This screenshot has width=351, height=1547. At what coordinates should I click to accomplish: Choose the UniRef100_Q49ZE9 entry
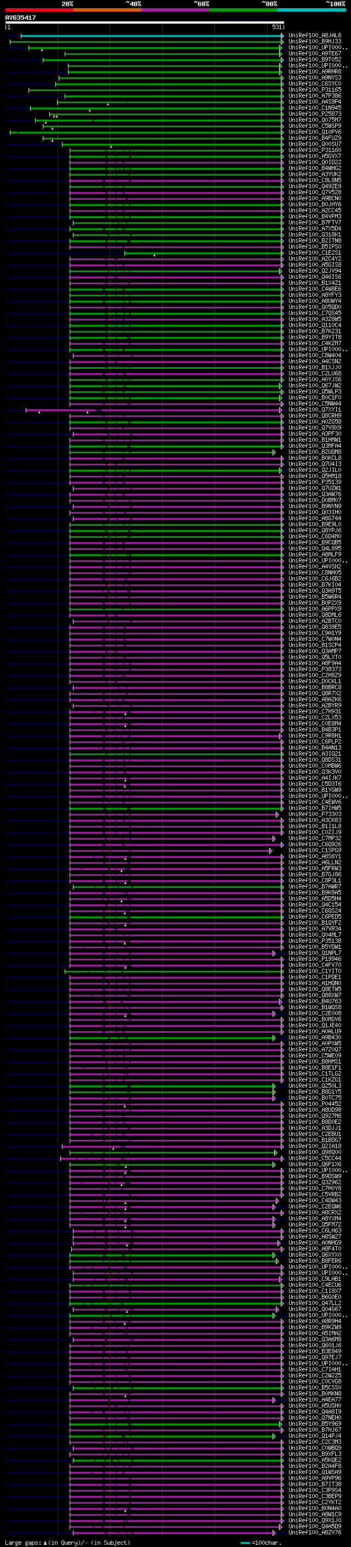315,186
